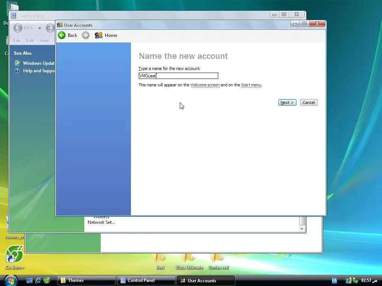The image size is (382, 286).
Task: Cancel the new account creation
Action: (x=309, y=102)
